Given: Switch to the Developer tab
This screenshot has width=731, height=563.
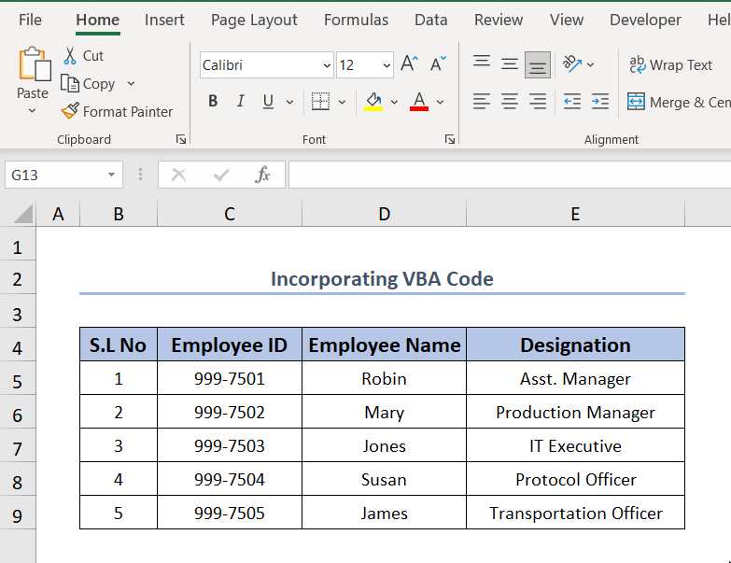Looking at the screenshot, I should click(645, 20).
